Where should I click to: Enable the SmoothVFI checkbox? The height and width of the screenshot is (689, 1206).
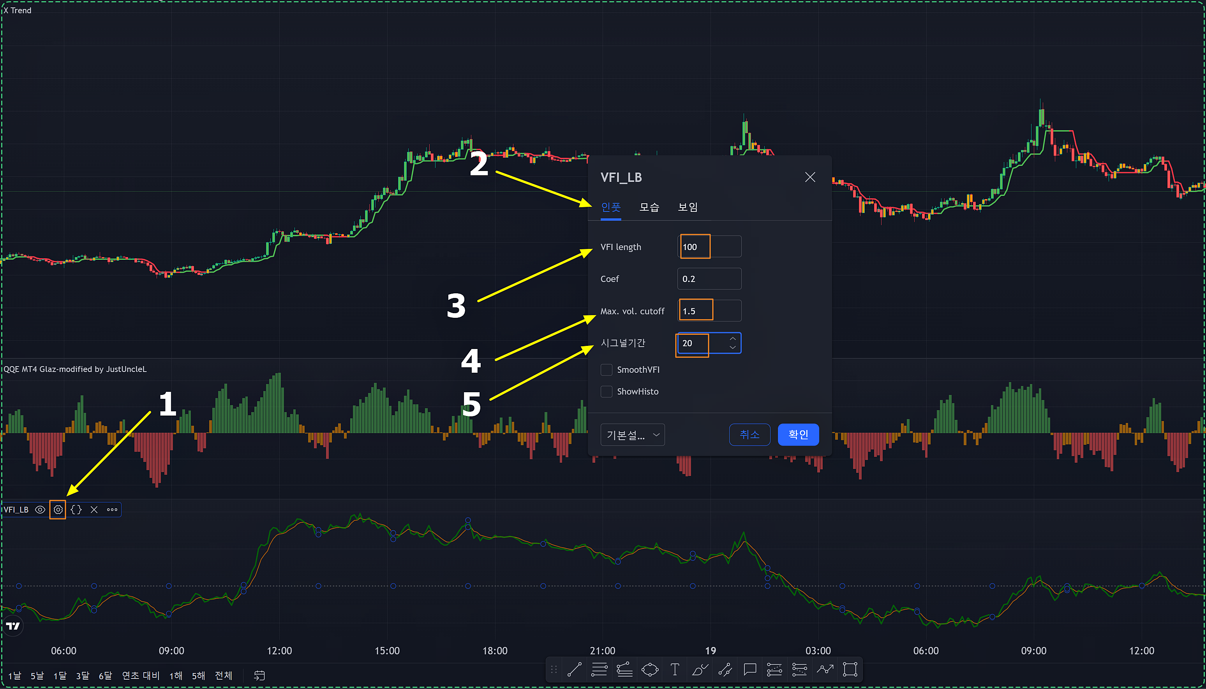pyautogui.click(x=606, y=370)
